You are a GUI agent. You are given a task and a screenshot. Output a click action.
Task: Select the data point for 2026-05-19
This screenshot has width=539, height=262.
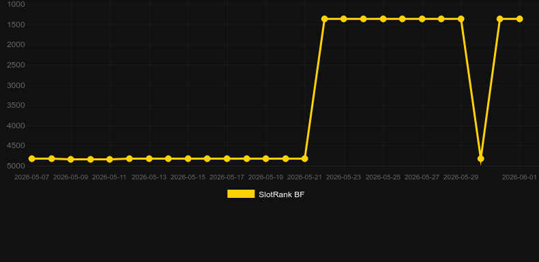[265, 158]
